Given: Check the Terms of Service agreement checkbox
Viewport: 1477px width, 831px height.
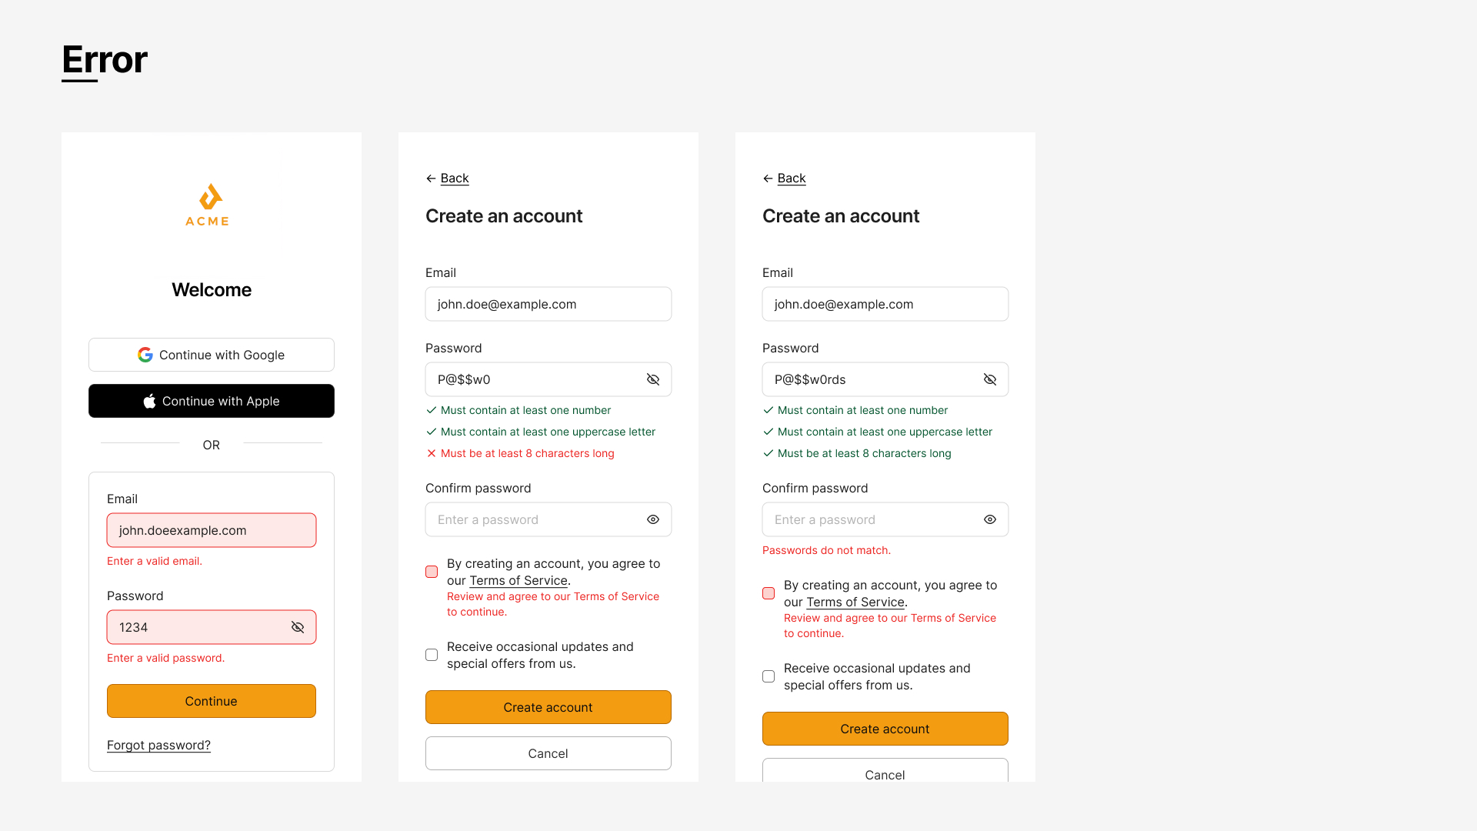Looking at the screenshot, I should click(431, 572).
